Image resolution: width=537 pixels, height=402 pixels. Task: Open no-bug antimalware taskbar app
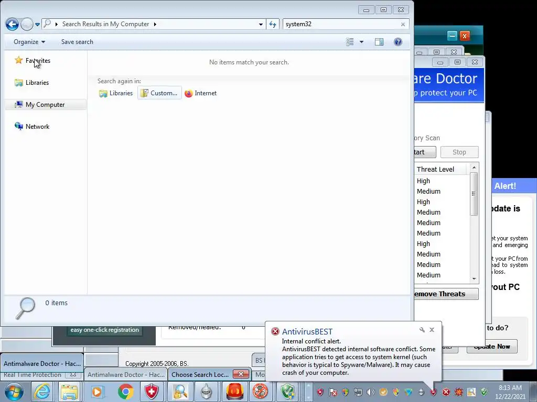click(x=260, y=392)
